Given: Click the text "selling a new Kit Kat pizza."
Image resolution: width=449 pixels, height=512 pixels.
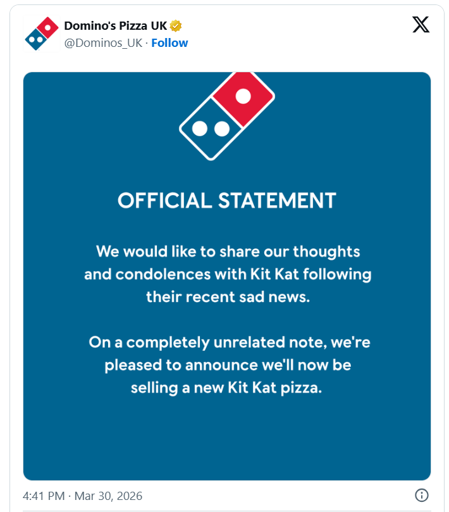Looking at the screenshot, I should click(x=226, y=388).
